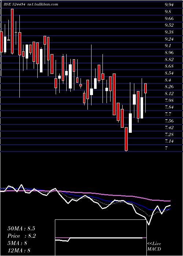
Task: Click the 9.66 price axis label
Action: 169,18
